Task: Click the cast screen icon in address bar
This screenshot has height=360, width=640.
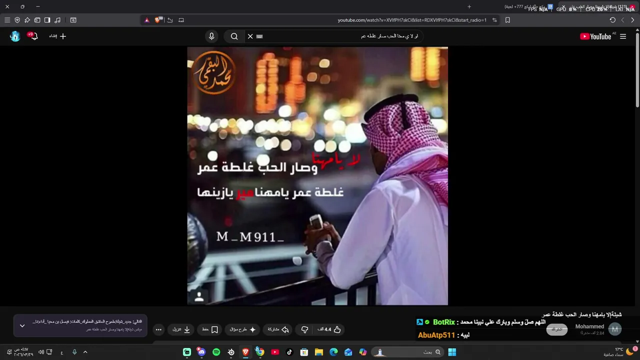Action: click(181, 20)
